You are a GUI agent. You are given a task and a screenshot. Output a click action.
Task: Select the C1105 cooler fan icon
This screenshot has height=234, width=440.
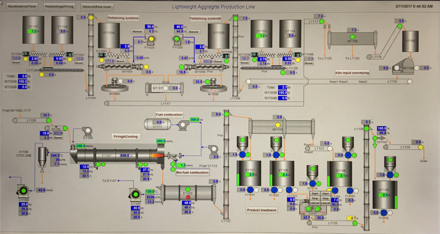click(136, 194)
